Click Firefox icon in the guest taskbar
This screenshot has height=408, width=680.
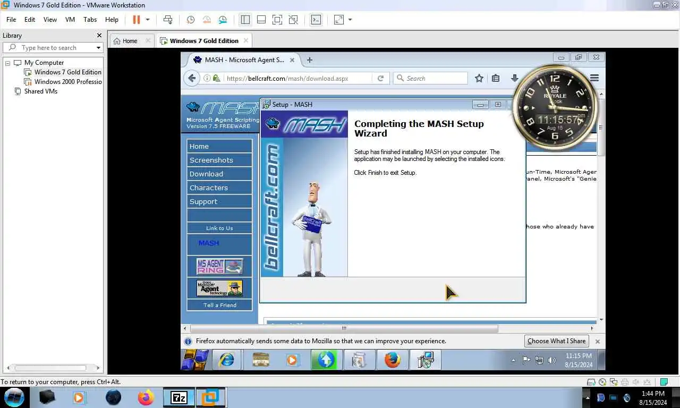coord(392,360)
